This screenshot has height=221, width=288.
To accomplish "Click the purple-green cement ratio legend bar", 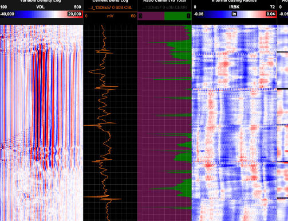I will tap(164, 16).
